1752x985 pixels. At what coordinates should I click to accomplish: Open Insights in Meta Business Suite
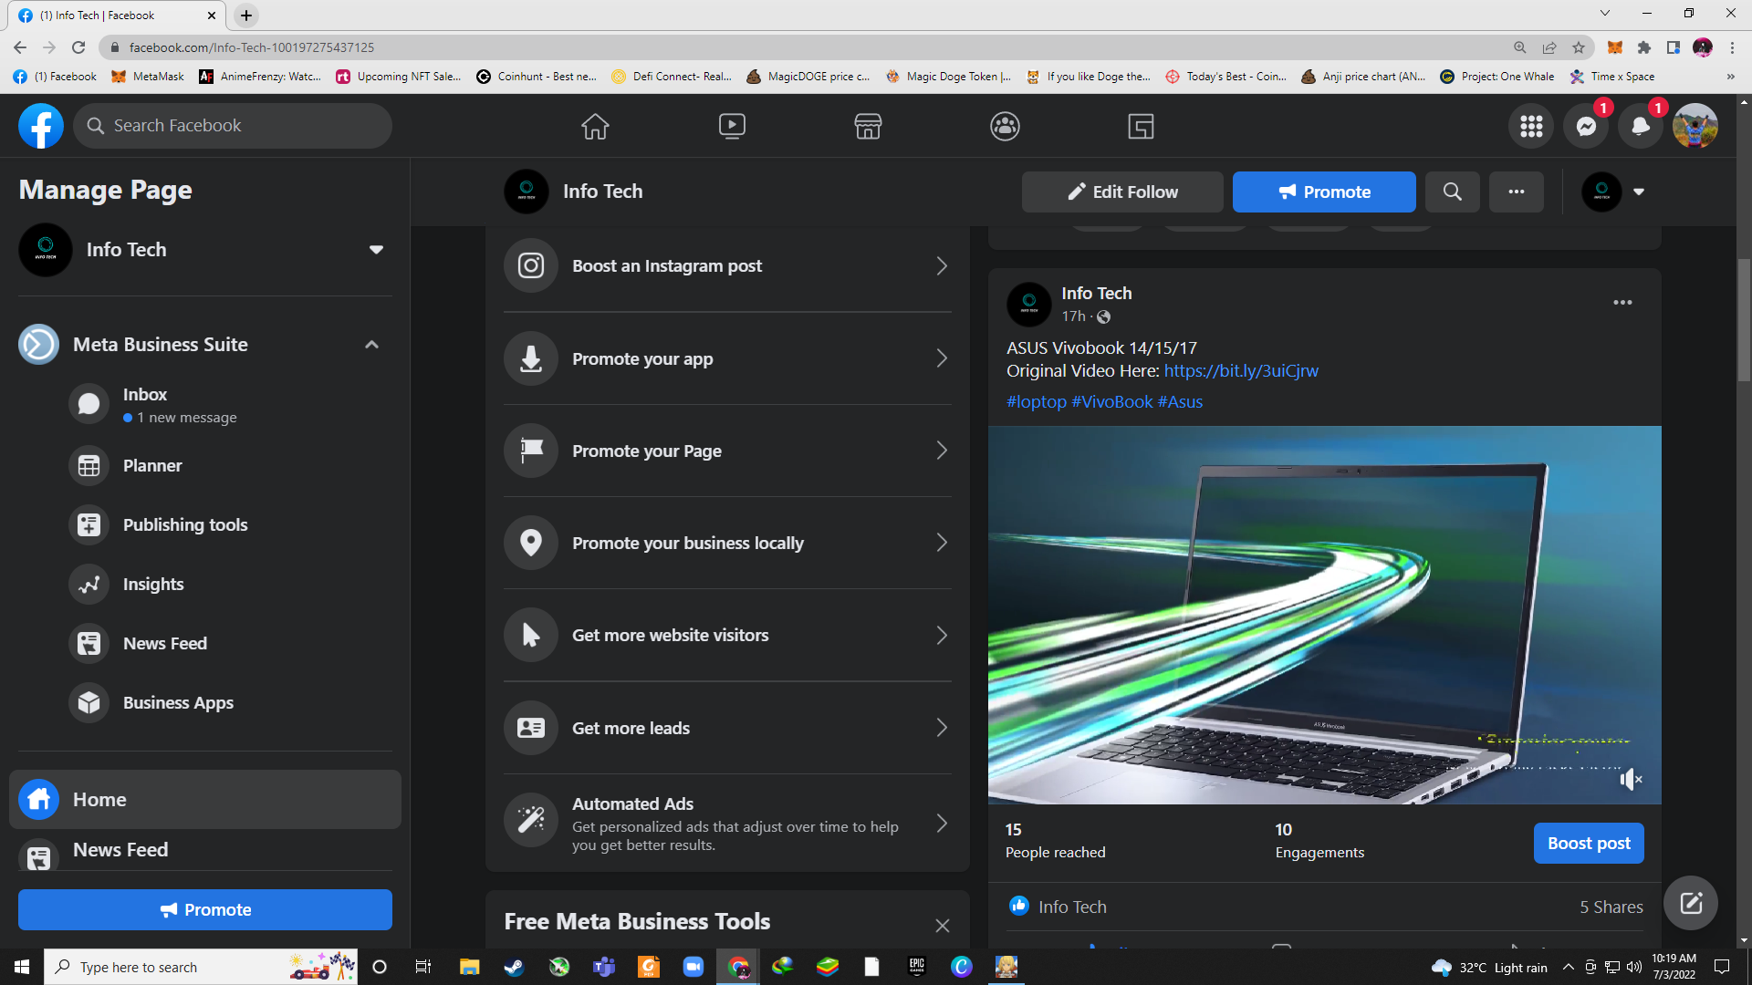[153, 584]
